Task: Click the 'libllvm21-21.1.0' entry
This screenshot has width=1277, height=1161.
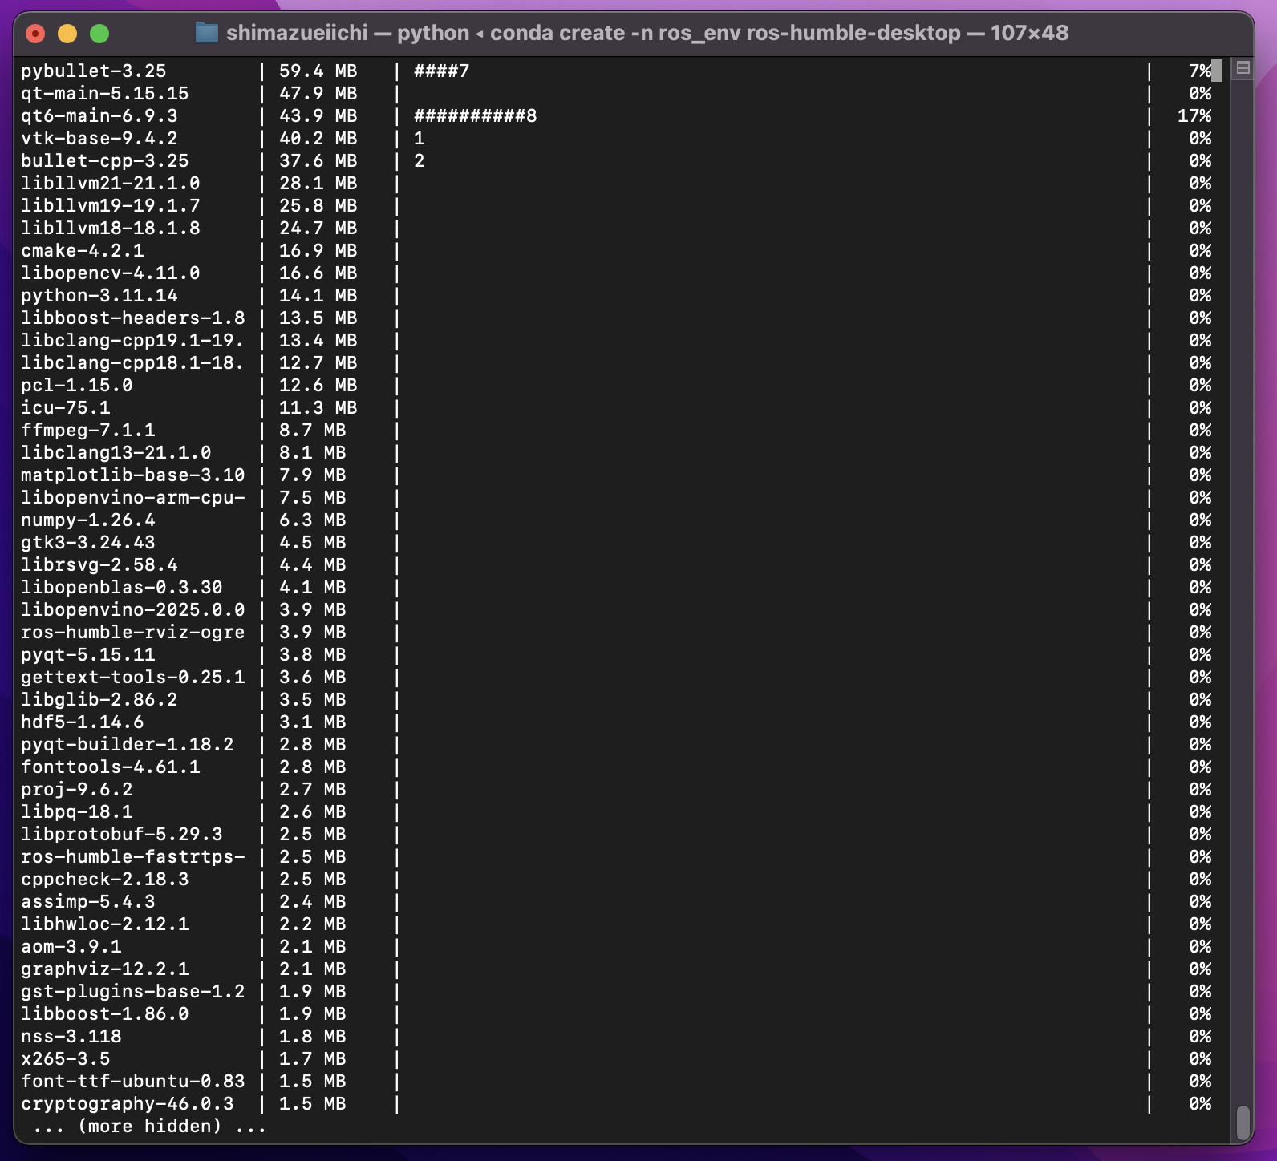Action: click(111, 184)
